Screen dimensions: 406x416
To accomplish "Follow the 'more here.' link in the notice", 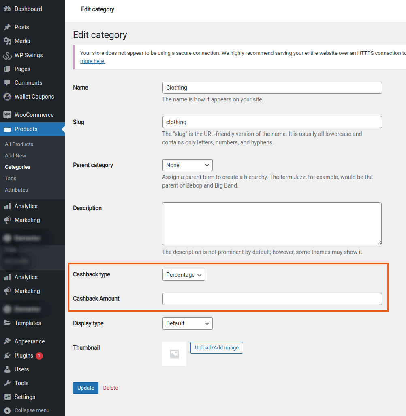I will click(x=93, y=61).
